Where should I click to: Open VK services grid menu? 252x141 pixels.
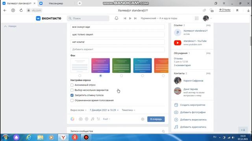196,18
